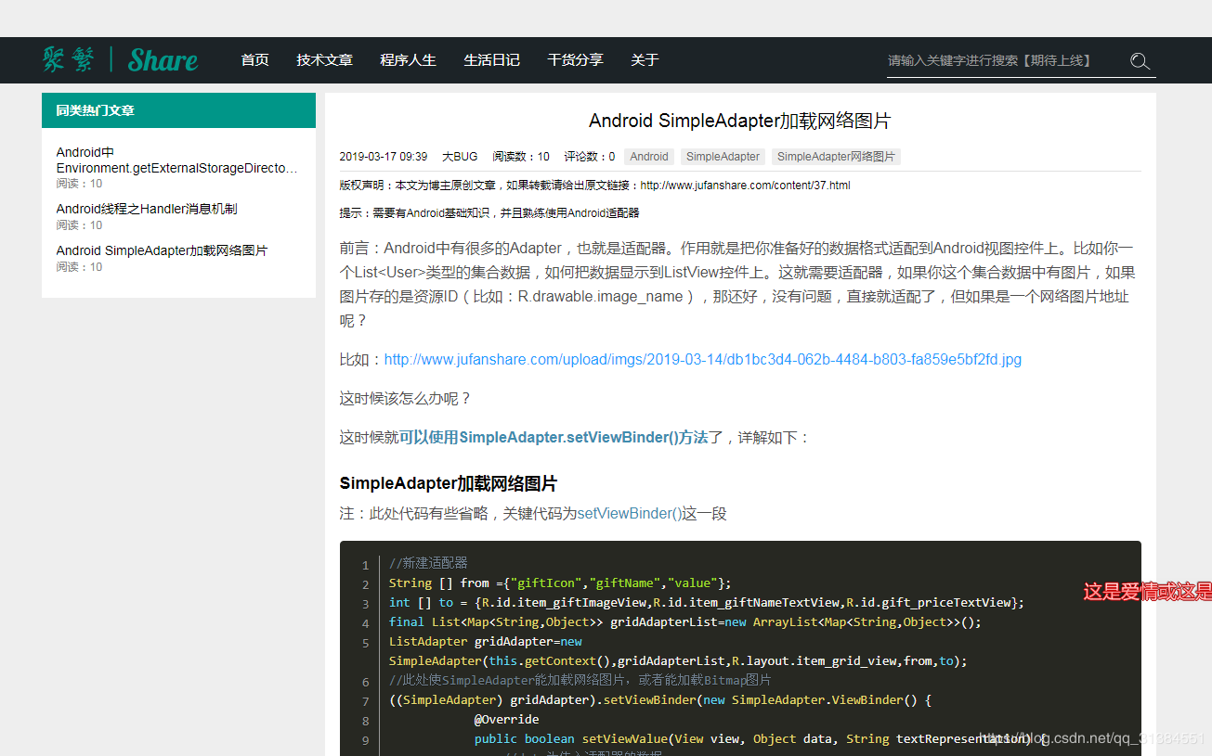Click the 提示 line about Android基础知识
This screenshot has width=1212, height=756.
point(489,213)
